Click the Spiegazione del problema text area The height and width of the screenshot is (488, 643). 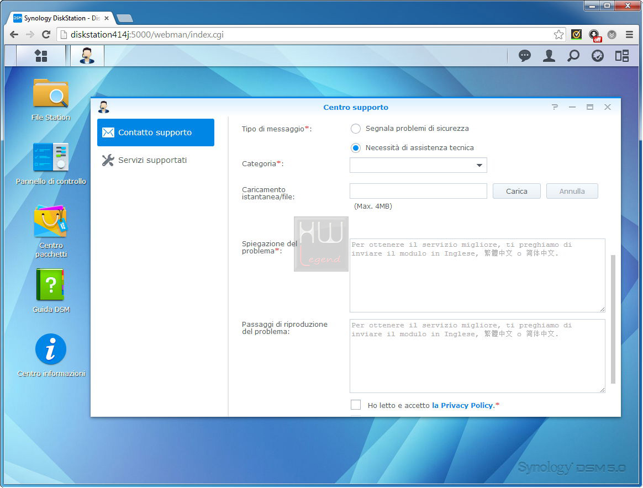click(477, 275)
